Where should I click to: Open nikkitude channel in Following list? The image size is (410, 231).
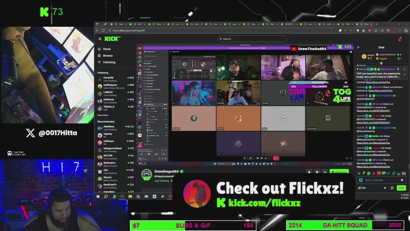[x=116, y=101]
